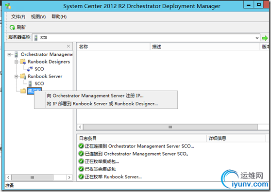Click the SCO designer computer icon
271x192 pixels.
click(x=30, y=69)
